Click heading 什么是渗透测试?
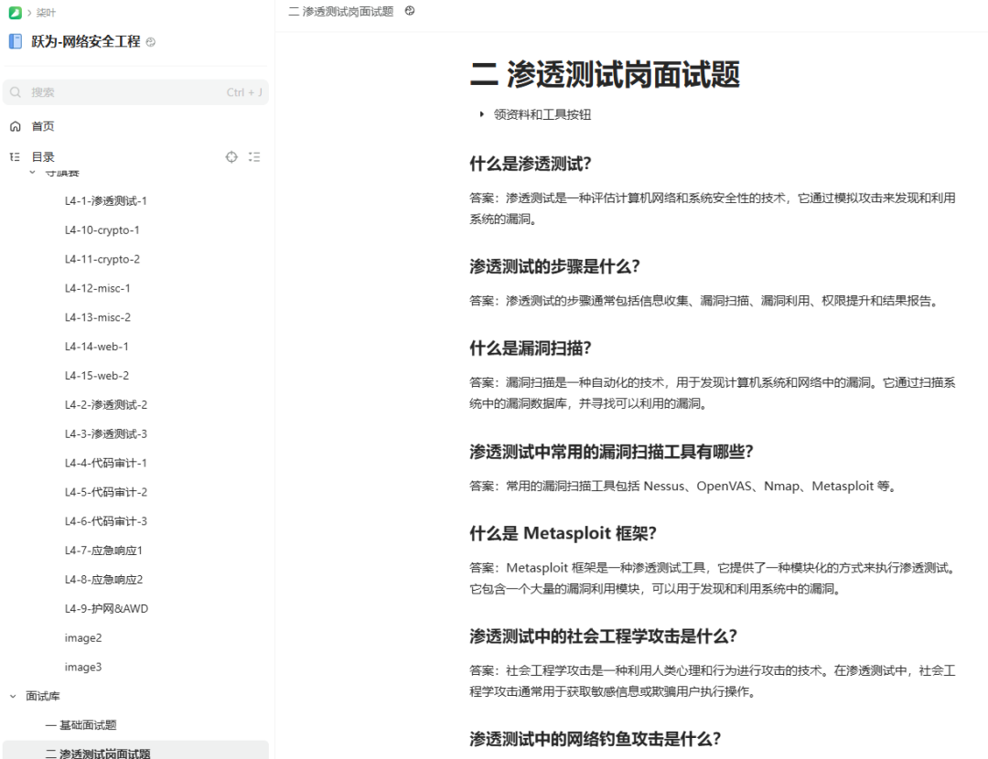 coord(530,164)
